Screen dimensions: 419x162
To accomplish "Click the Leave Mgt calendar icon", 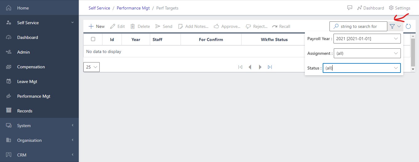I will click(9, 81).
